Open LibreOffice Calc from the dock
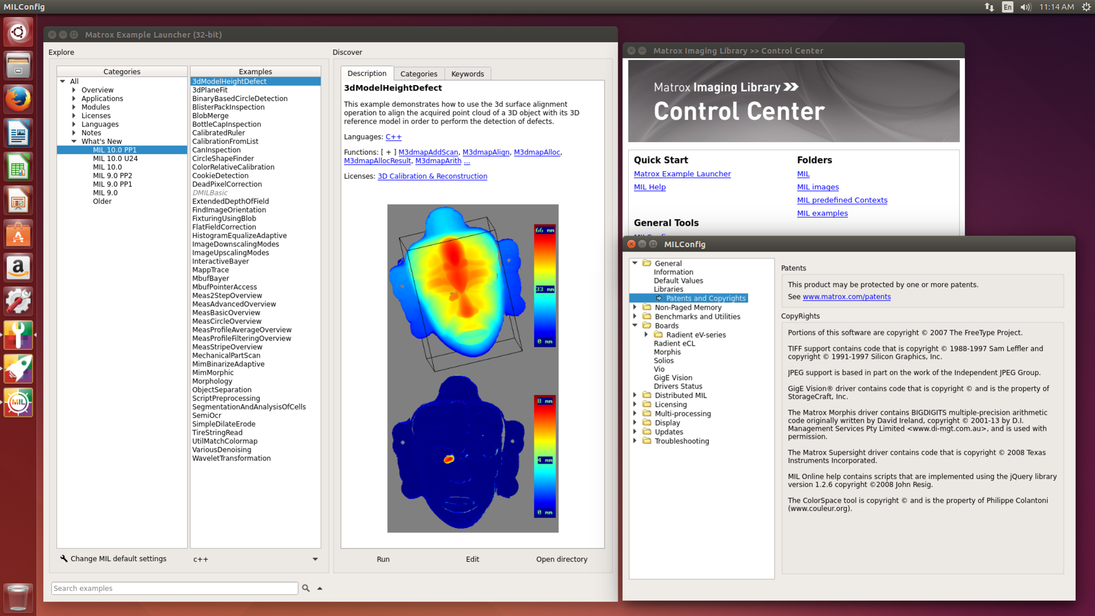 pyautogui.click(x=18, y=167)
